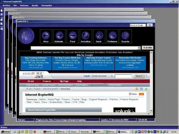Open the Archivo menu
The height and width of the screenshot is (134, 179).
6,5
